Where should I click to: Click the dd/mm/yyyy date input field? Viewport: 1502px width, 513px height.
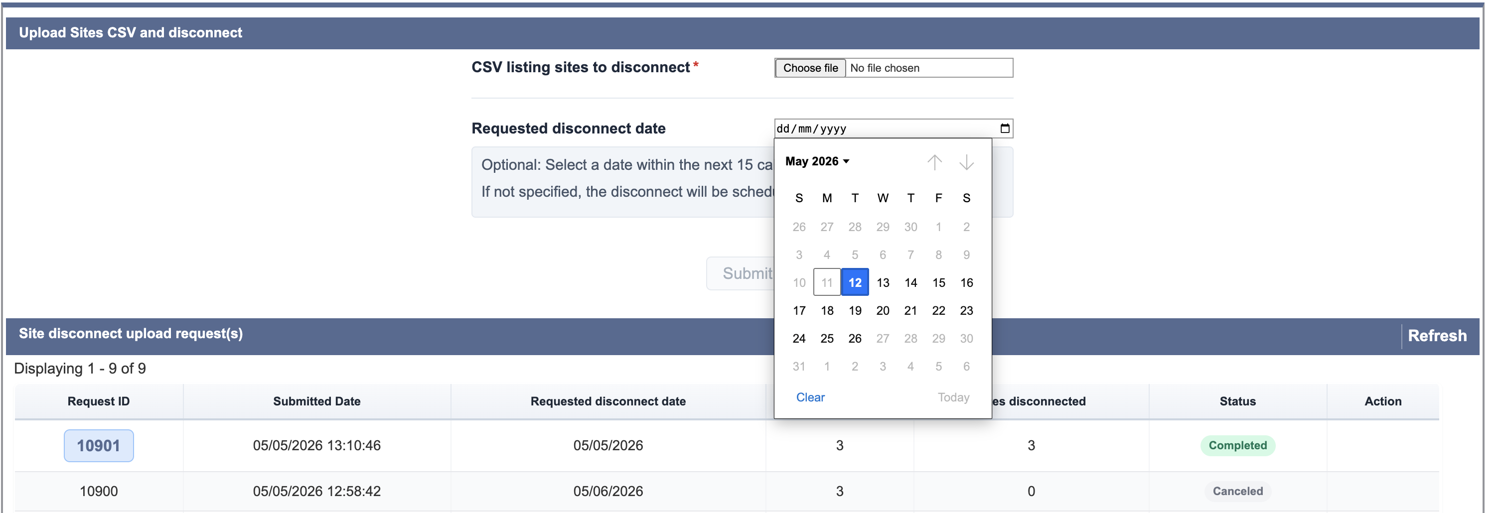(x=893, y=128)
